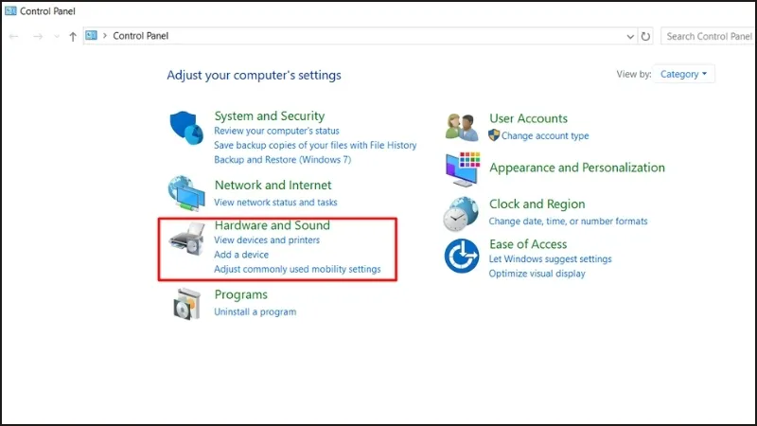
Task: Click Add a device link
Action: coord(241,255)
